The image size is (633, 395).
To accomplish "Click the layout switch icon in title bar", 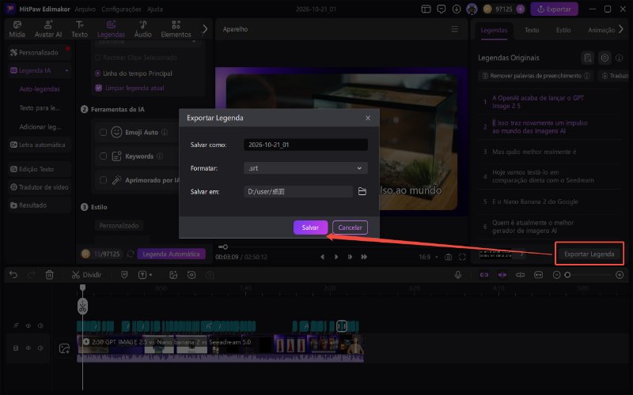I will pos(426,9).
